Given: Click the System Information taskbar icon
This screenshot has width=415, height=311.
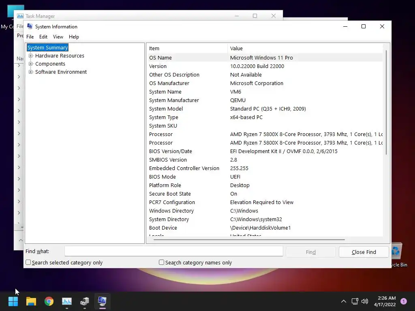Looking at the screenshot, I should (x=103, y=301).
